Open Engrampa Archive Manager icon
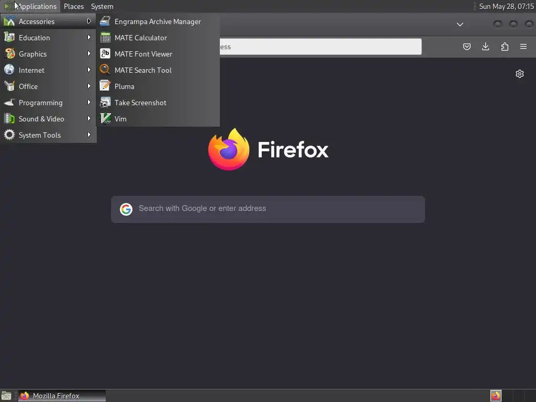Image resolution: width=536 pixels, height=402 pixels. (105, 21)
